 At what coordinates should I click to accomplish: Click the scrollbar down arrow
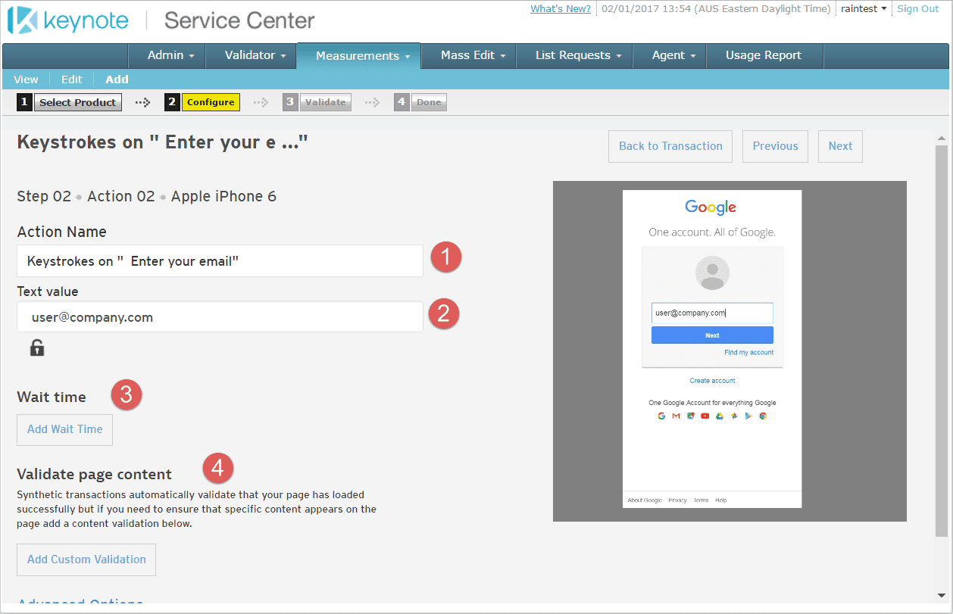pyautogui.click(x=942, y=594)
